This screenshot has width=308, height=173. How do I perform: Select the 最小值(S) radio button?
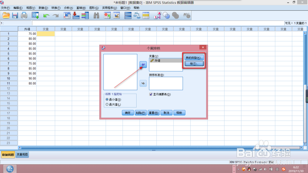(x=107, y=99)
